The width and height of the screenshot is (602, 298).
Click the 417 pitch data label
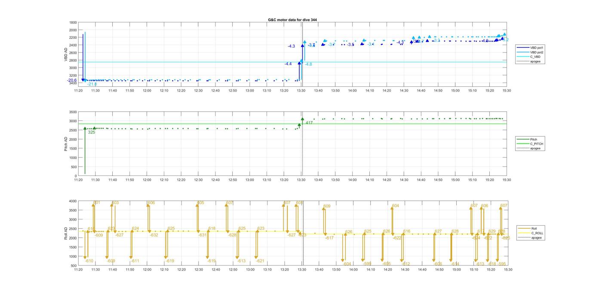pos(309,123)
